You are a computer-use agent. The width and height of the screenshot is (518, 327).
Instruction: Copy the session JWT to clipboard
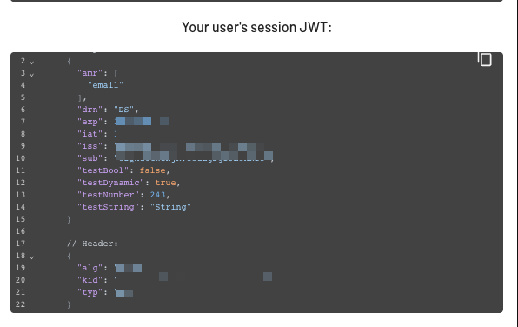[x=485, y=59]
